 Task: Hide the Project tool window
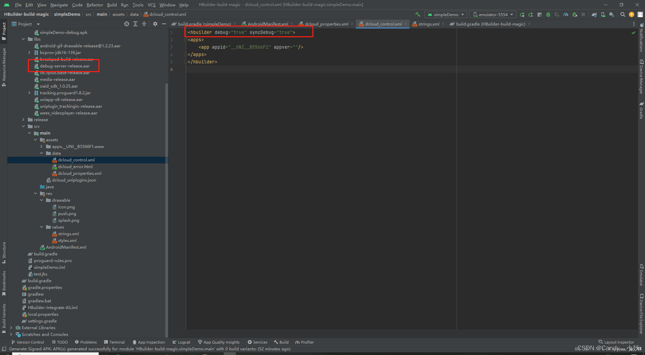tap(164, 24)
